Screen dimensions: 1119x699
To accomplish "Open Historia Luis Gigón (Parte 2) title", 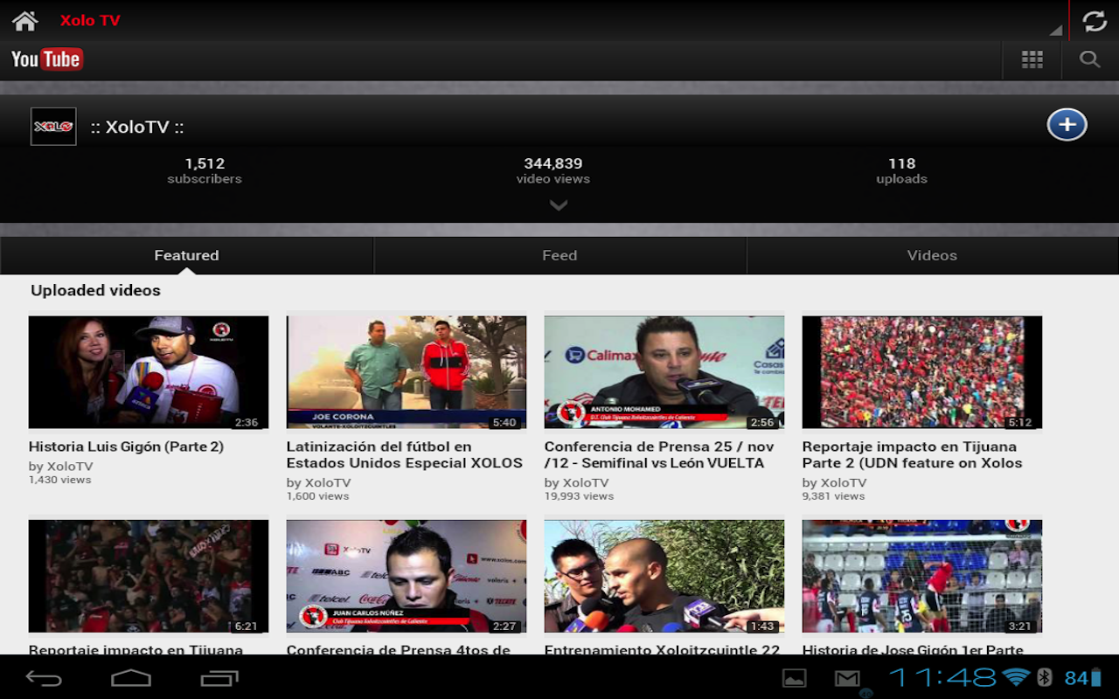I will [126, 446].
